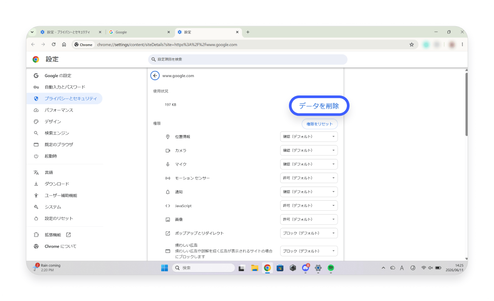Show hidden system tray icons
The height and width of the screenshot is (301, 494).
coord(383,268)
